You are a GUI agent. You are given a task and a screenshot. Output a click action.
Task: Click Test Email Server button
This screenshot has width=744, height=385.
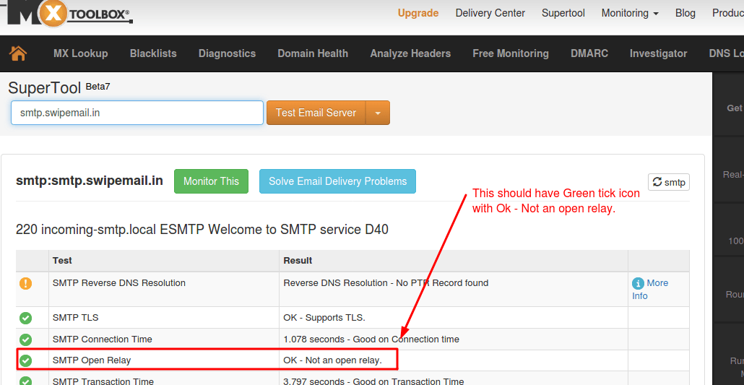[x=316, y=113]
